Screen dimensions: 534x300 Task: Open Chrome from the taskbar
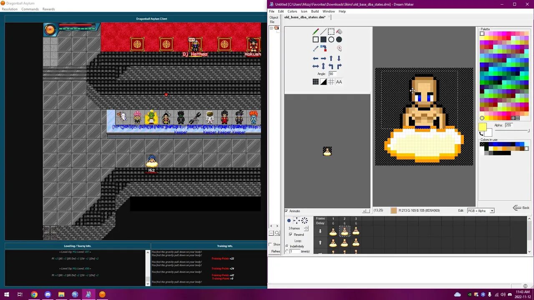34,295
